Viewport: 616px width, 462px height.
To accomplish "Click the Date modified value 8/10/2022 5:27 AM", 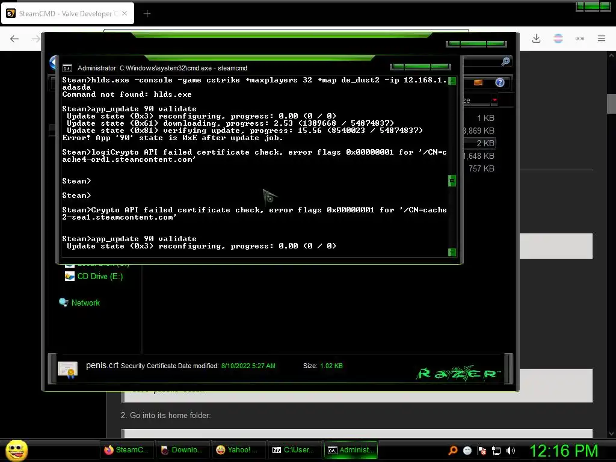I will point(248,366).
